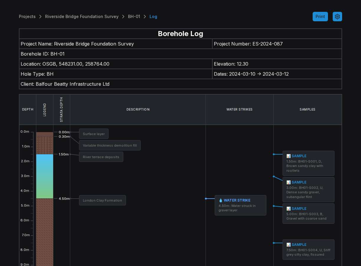361x266 pixels.
Task: Click chart icon on BH01-S004 sample card
Action: pyautogui.click(x=288, y=245)
